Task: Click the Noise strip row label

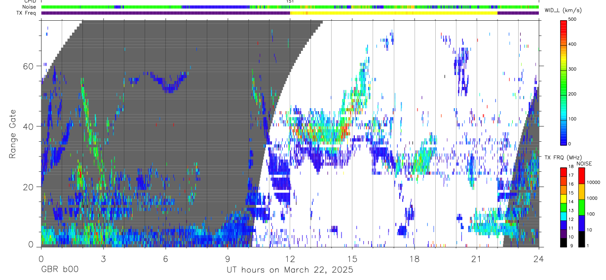Action: click(29, 7)
